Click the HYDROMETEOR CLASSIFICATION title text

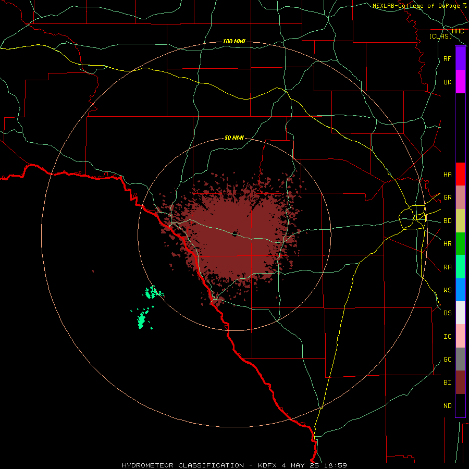coord(183,465)
